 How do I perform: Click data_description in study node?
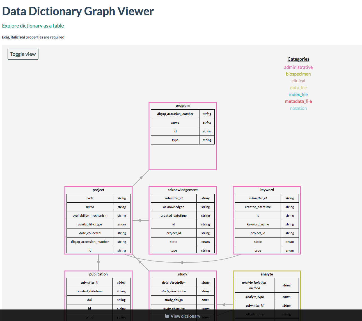point(174,282)
